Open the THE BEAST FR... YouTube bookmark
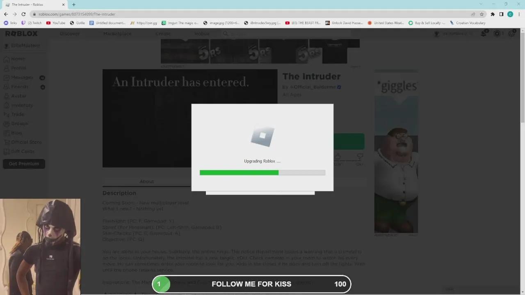This screenshot has height=295, width=525. click(303, 23)
